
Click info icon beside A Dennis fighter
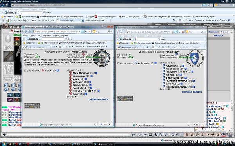(x=183, y=66)
